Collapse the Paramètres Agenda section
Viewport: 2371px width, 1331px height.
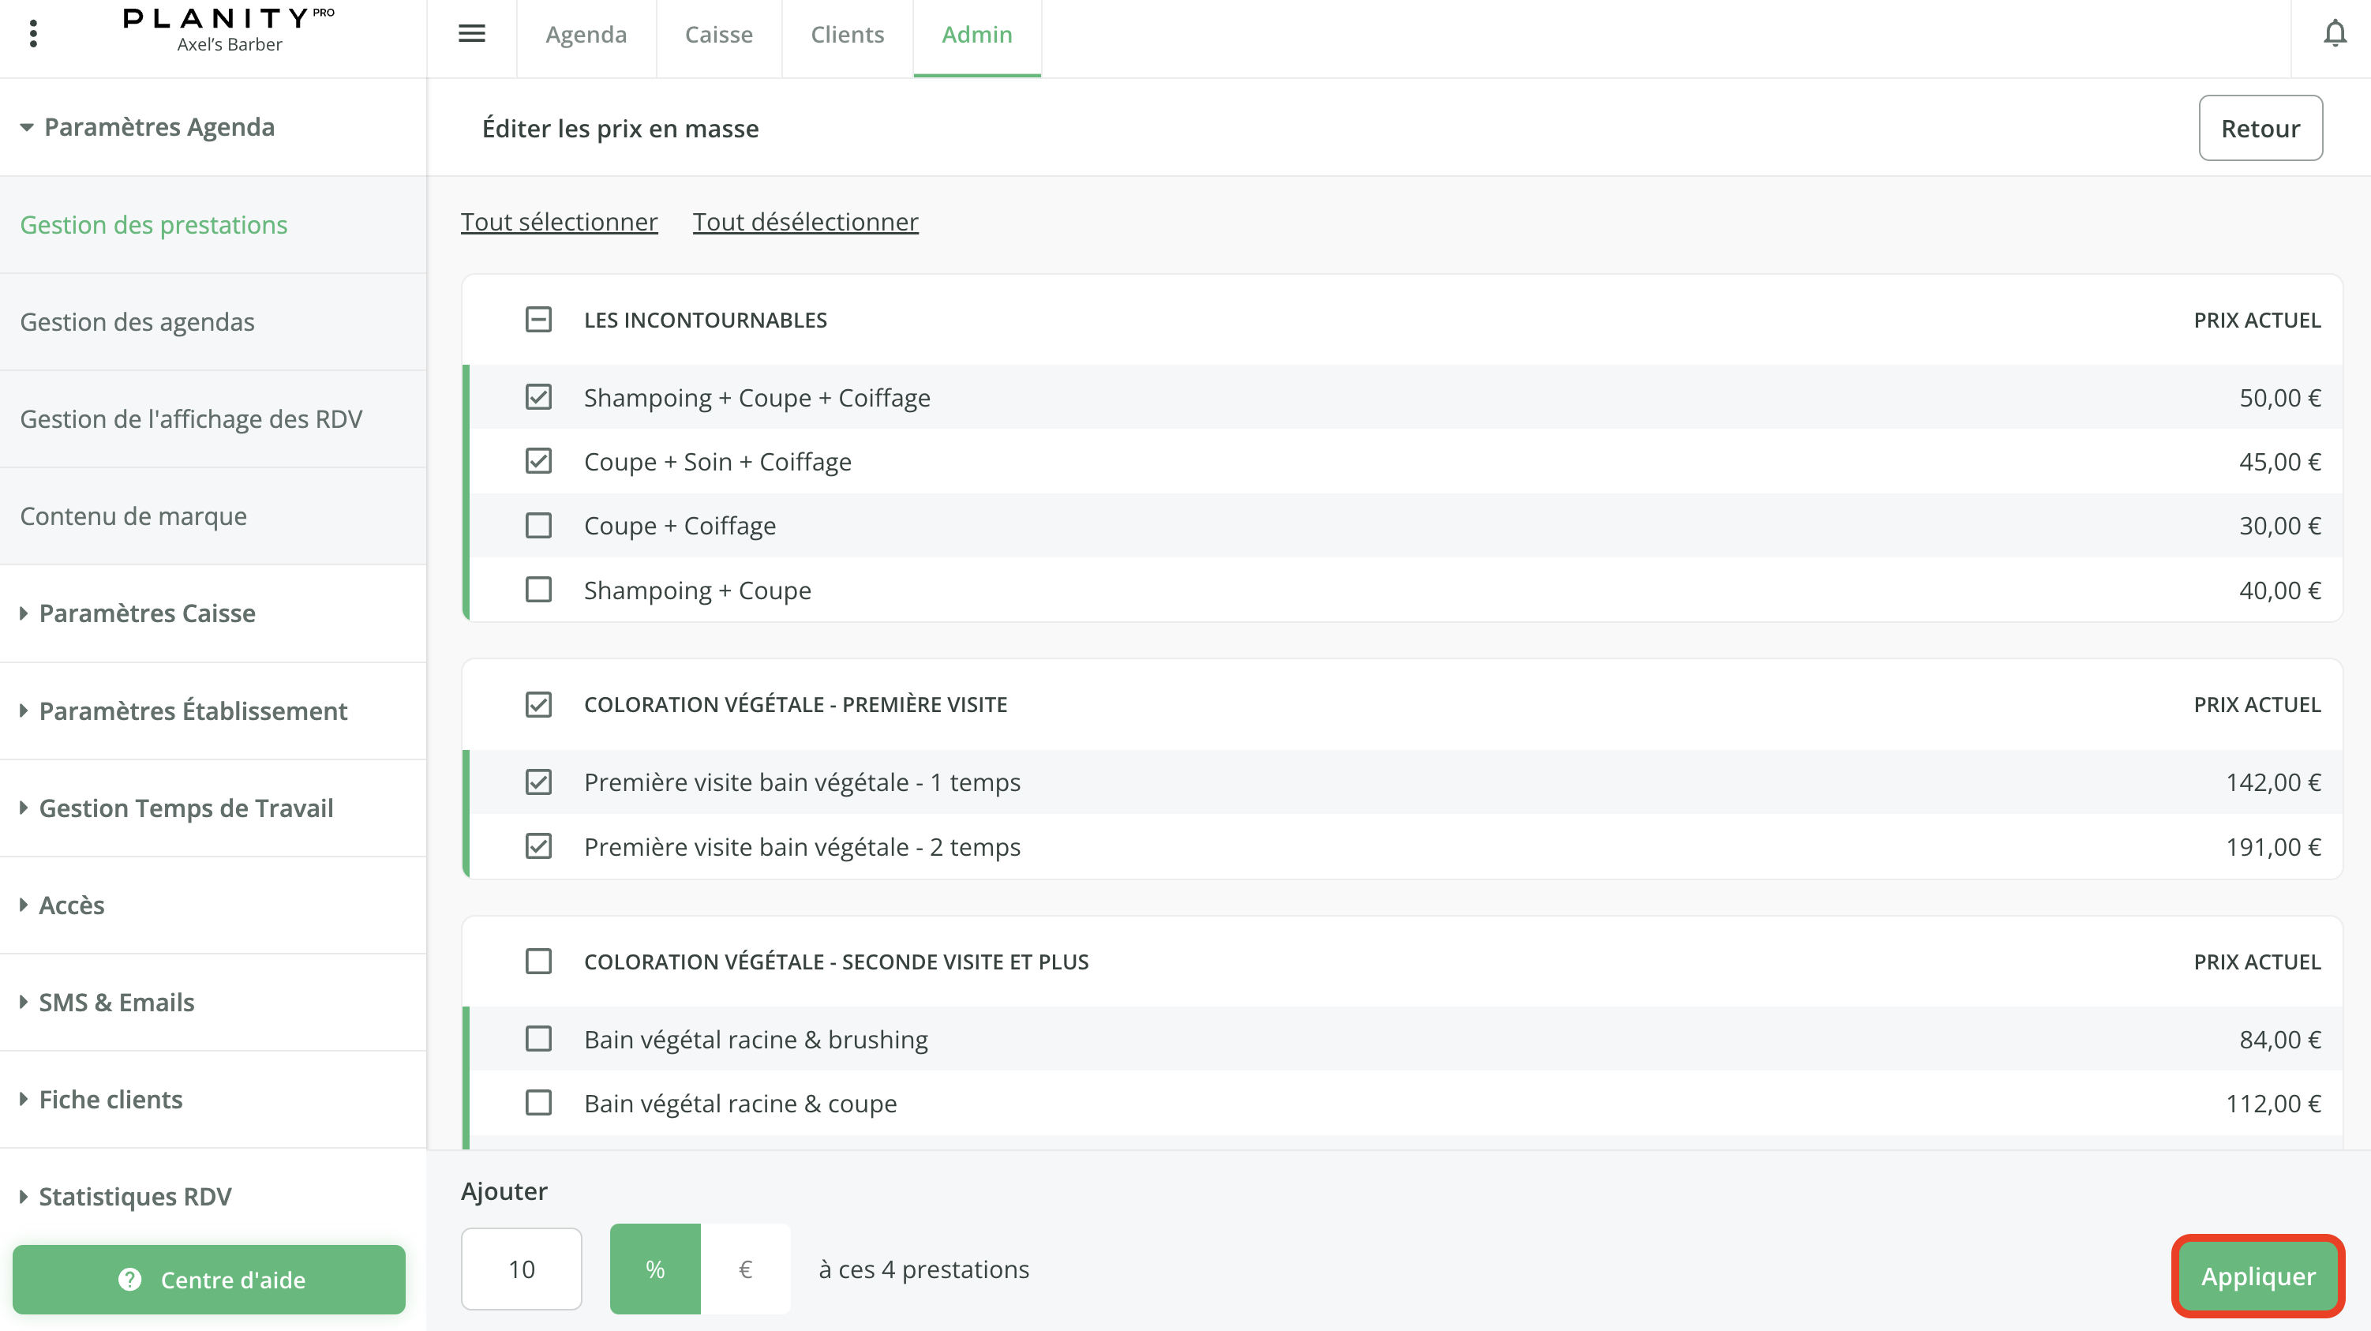(148, 127)
